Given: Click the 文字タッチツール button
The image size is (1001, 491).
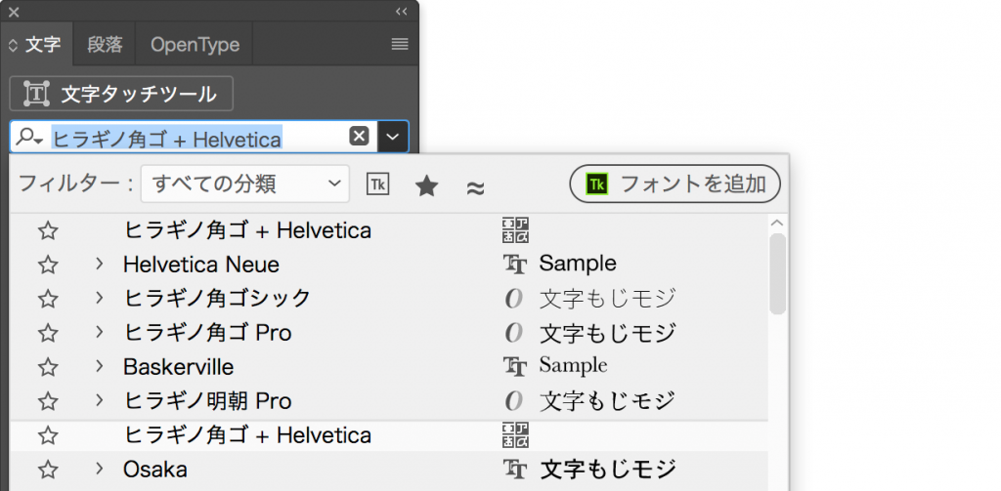Looking at the screenshot, I should [x=121, y=94].
